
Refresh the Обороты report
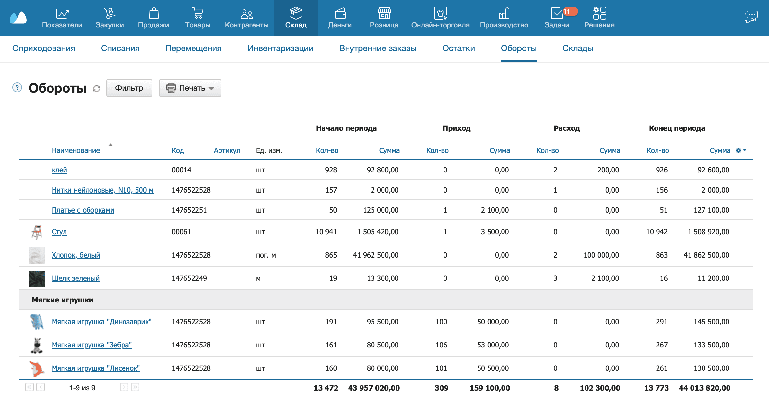point(97,89)
